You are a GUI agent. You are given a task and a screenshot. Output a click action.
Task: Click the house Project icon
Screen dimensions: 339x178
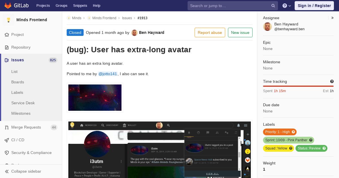[7, 34]
